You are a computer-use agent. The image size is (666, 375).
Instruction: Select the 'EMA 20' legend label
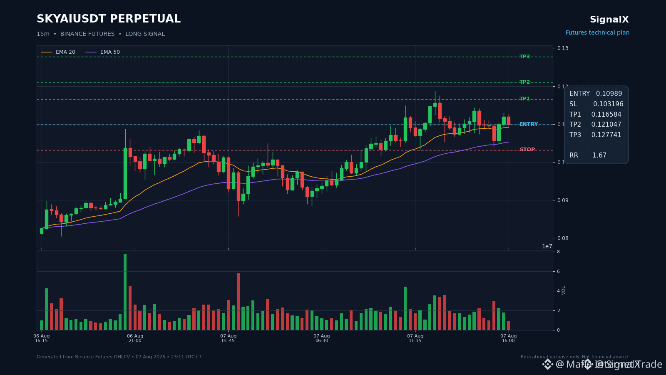pyautogui.click(x=65, y=52)
